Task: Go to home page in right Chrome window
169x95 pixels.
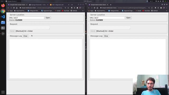Action: pyautogui.click(x=97, y=8)
